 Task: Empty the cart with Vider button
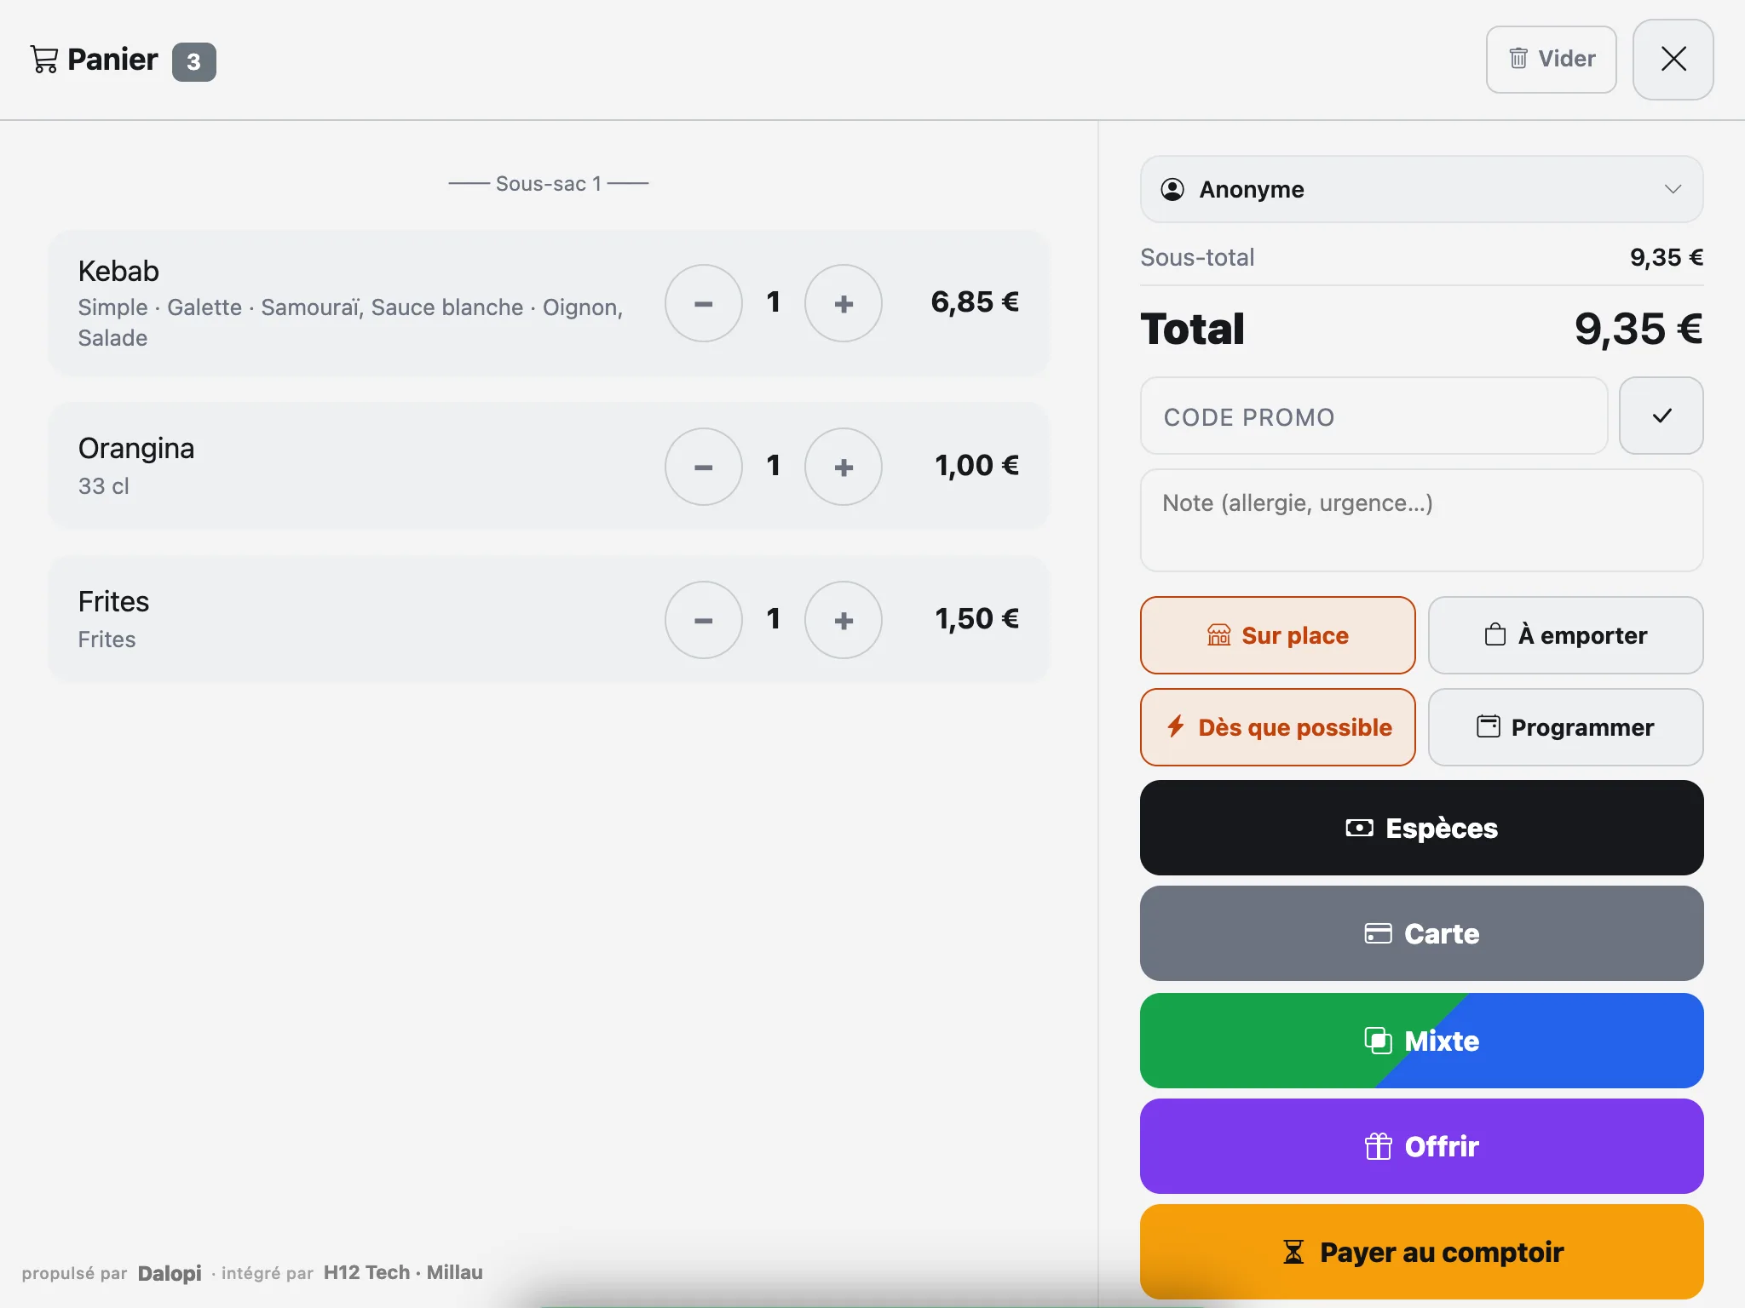[1551, 60]
